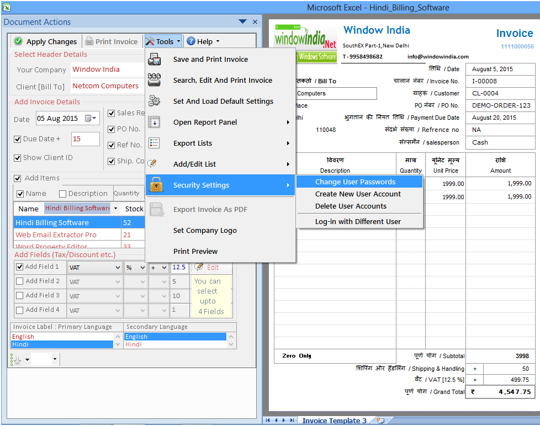Click the Open Report Panel icon

coord(153,122)
